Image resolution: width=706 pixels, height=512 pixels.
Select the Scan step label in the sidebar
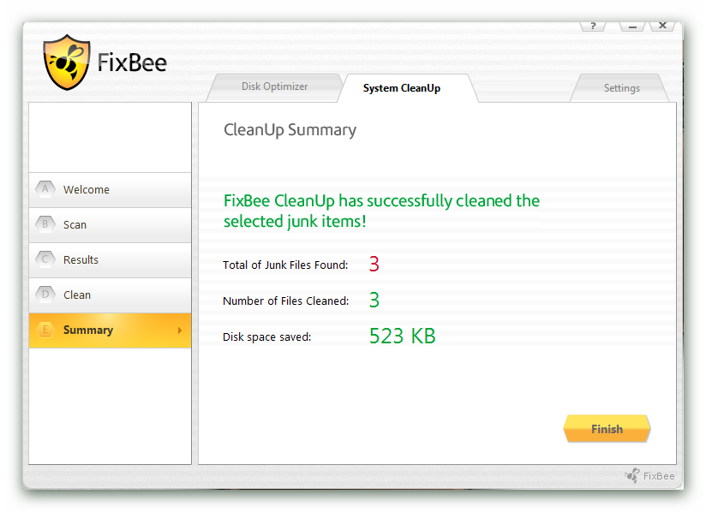75,225
